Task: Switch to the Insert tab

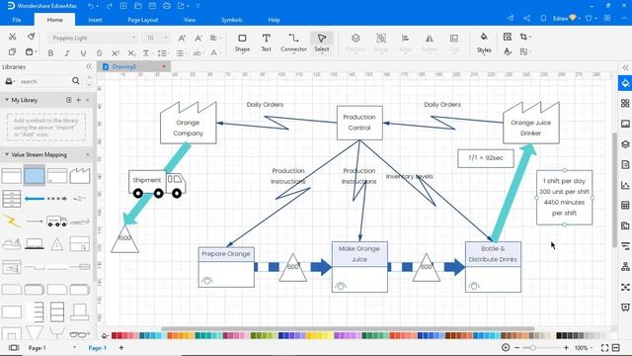Action: pos(95,20)
